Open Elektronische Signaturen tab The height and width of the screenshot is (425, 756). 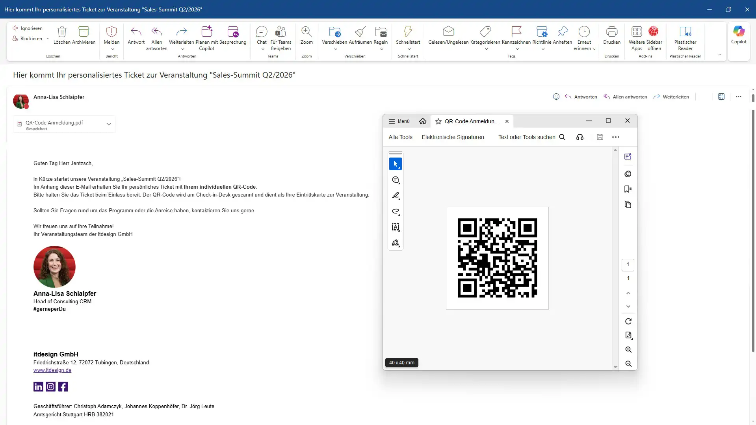pyautogui.click(x=453, y=137)
